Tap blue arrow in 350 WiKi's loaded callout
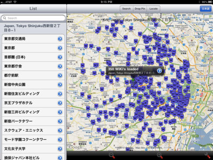This screenshot has height=160, width=213. tap(159, 71)
